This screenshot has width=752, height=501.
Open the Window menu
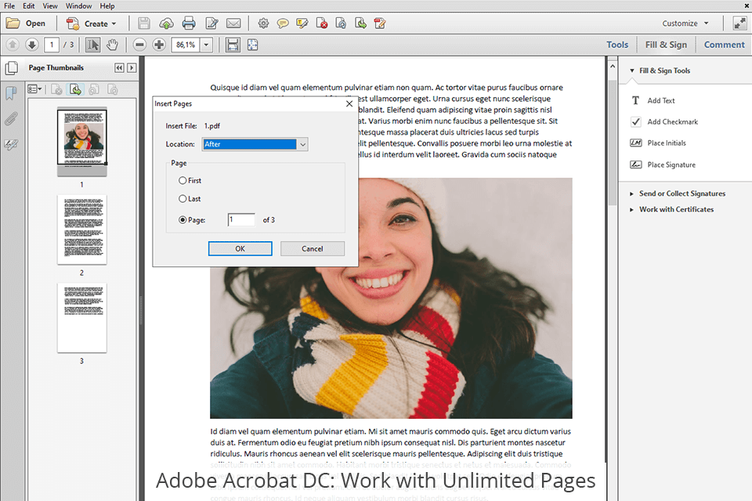tap(78, 5)
